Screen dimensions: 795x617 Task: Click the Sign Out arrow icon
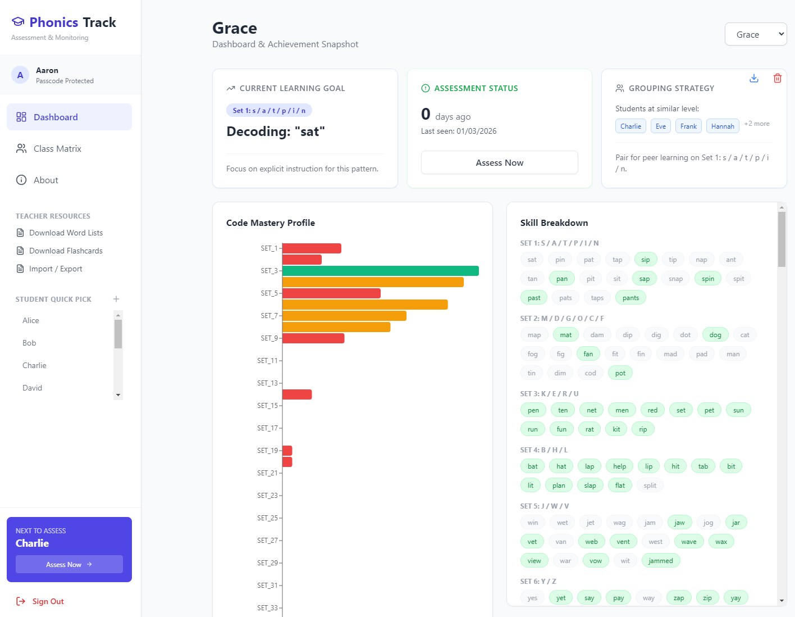pos(21,601)
